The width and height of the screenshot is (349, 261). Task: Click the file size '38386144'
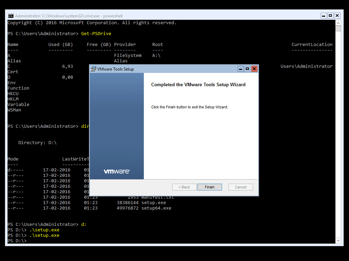[127, 203]
